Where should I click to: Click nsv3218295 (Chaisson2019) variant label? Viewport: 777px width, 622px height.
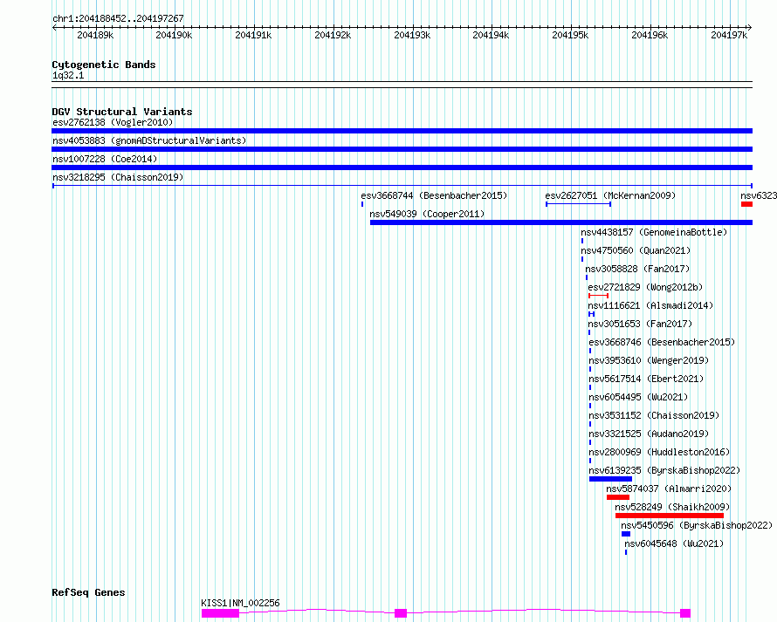point(118,177)
